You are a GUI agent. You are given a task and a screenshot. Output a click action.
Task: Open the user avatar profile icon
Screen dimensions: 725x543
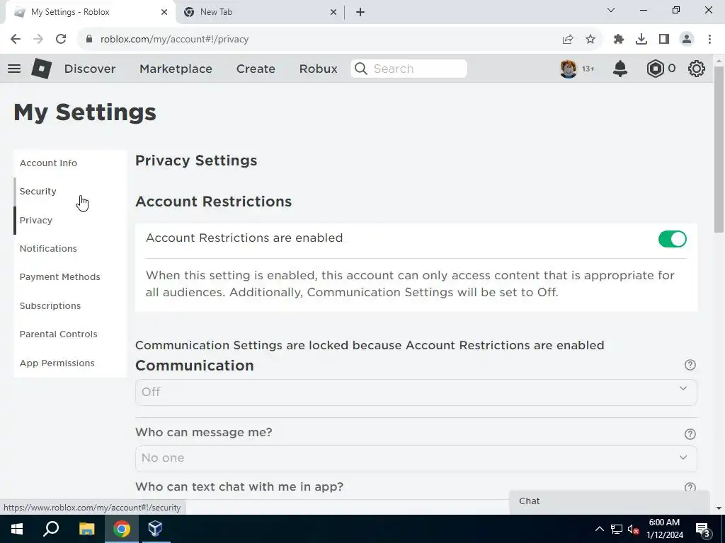pyautogui.click(x=569, y=69)
